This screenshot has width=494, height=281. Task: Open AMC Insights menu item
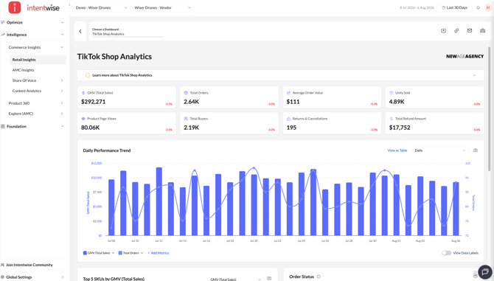click(x=24, y=70)
